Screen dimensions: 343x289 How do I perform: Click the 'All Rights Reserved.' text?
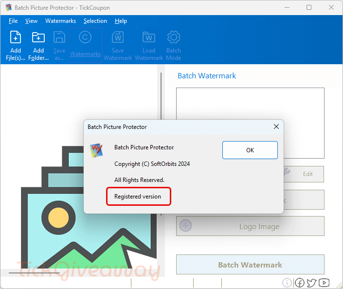139,180
